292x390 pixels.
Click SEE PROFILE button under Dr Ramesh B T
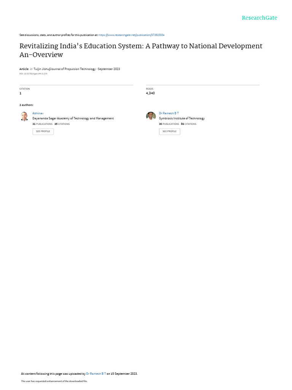[x=170, y=131]
